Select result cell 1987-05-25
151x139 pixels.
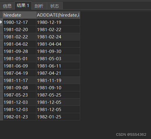click(58, 95)
